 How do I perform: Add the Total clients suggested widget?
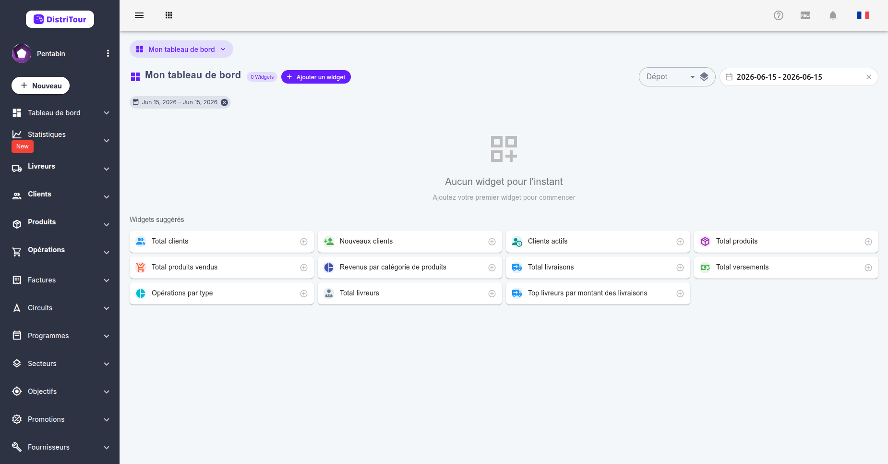[304, 242]
